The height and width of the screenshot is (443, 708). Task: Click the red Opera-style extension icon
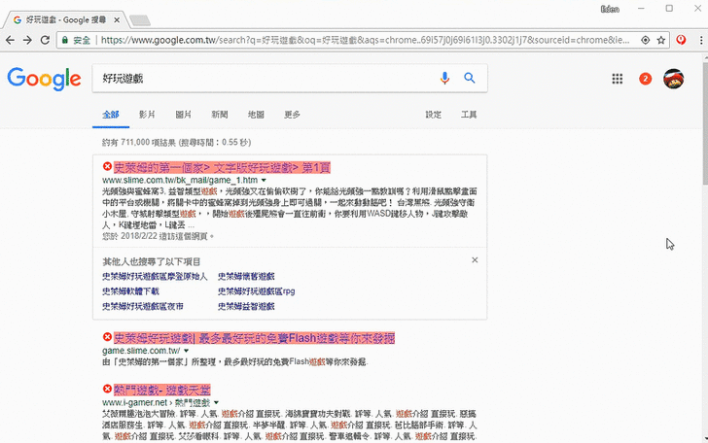tap(681, 40)
